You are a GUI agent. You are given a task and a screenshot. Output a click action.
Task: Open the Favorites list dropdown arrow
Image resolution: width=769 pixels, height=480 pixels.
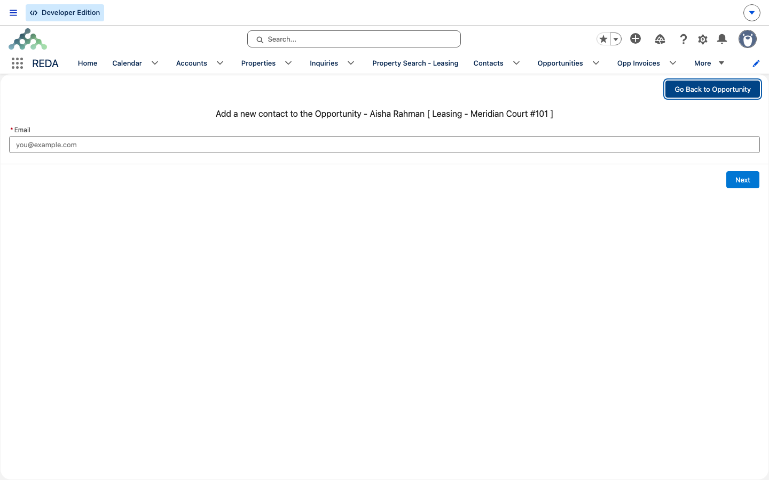(616, 39)
